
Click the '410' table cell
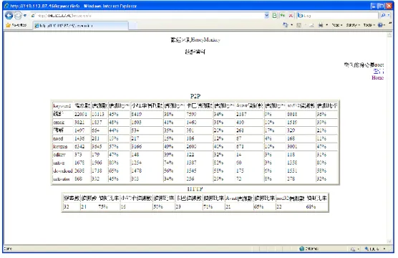pos(250,123)
